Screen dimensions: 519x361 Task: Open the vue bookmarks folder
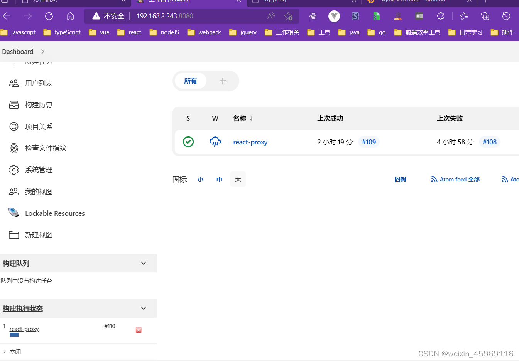(99, 32)
